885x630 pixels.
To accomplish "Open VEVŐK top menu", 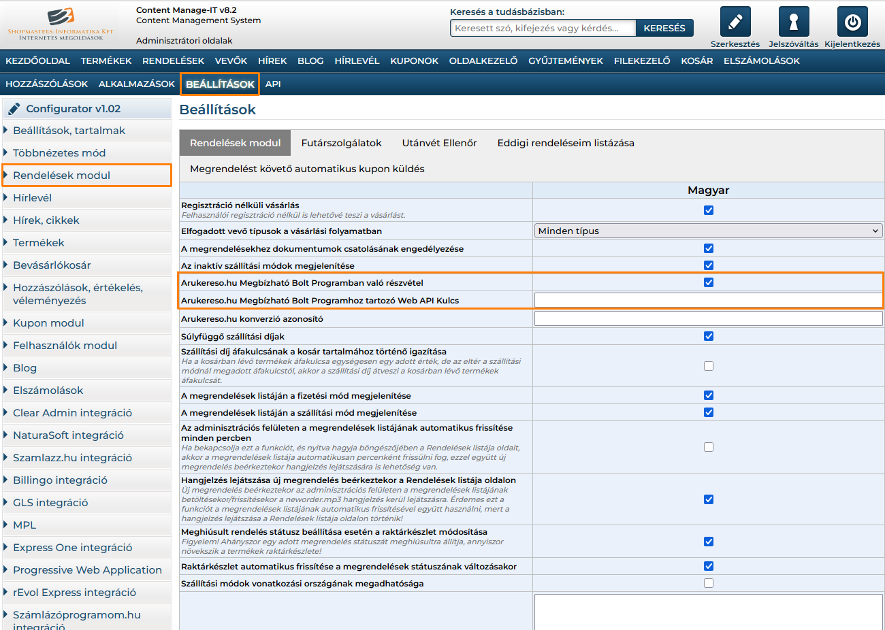I will (x=231, y=61).
